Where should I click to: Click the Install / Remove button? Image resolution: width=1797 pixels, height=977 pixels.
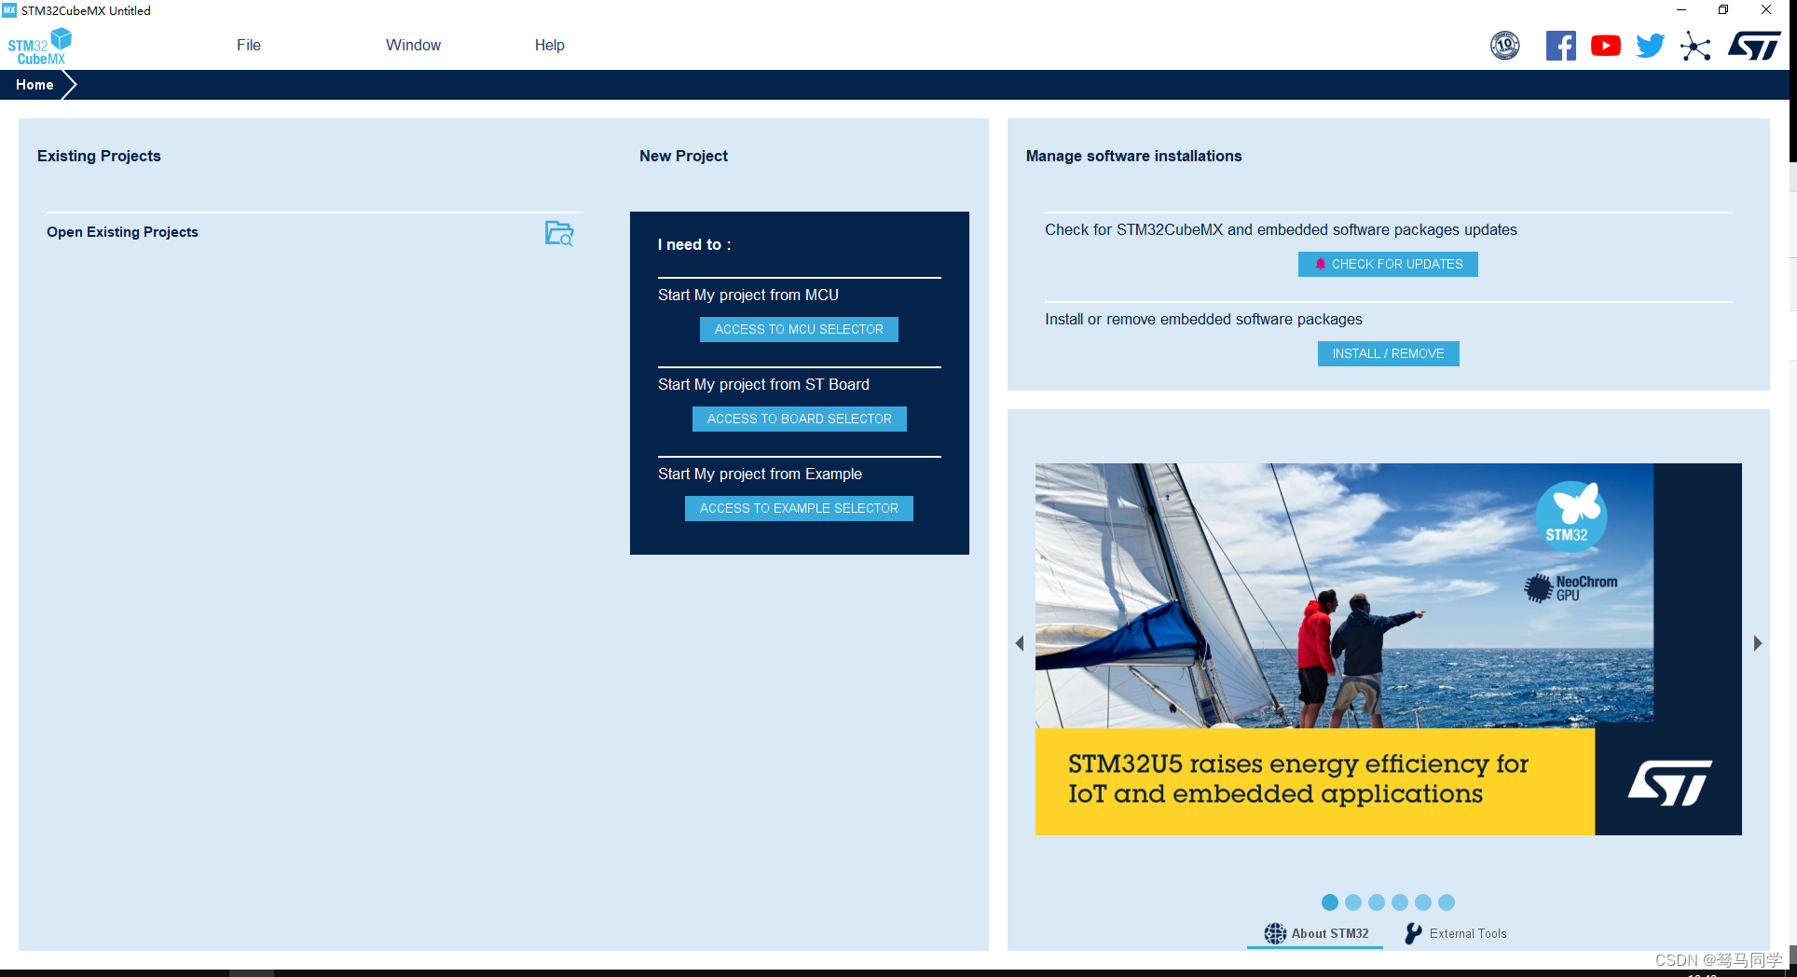[1388, 353]
